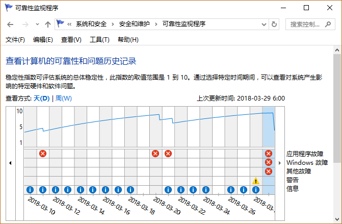Click the info icon for 2018-03-16
Screen dimensions: 342x224
coord(106,190)
